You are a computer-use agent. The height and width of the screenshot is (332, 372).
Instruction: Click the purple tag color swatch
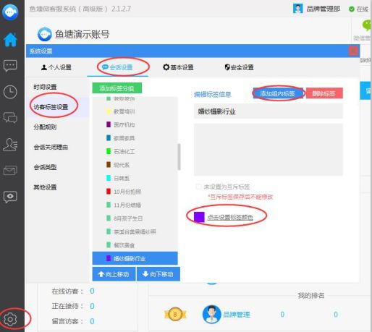pos(199,217)
